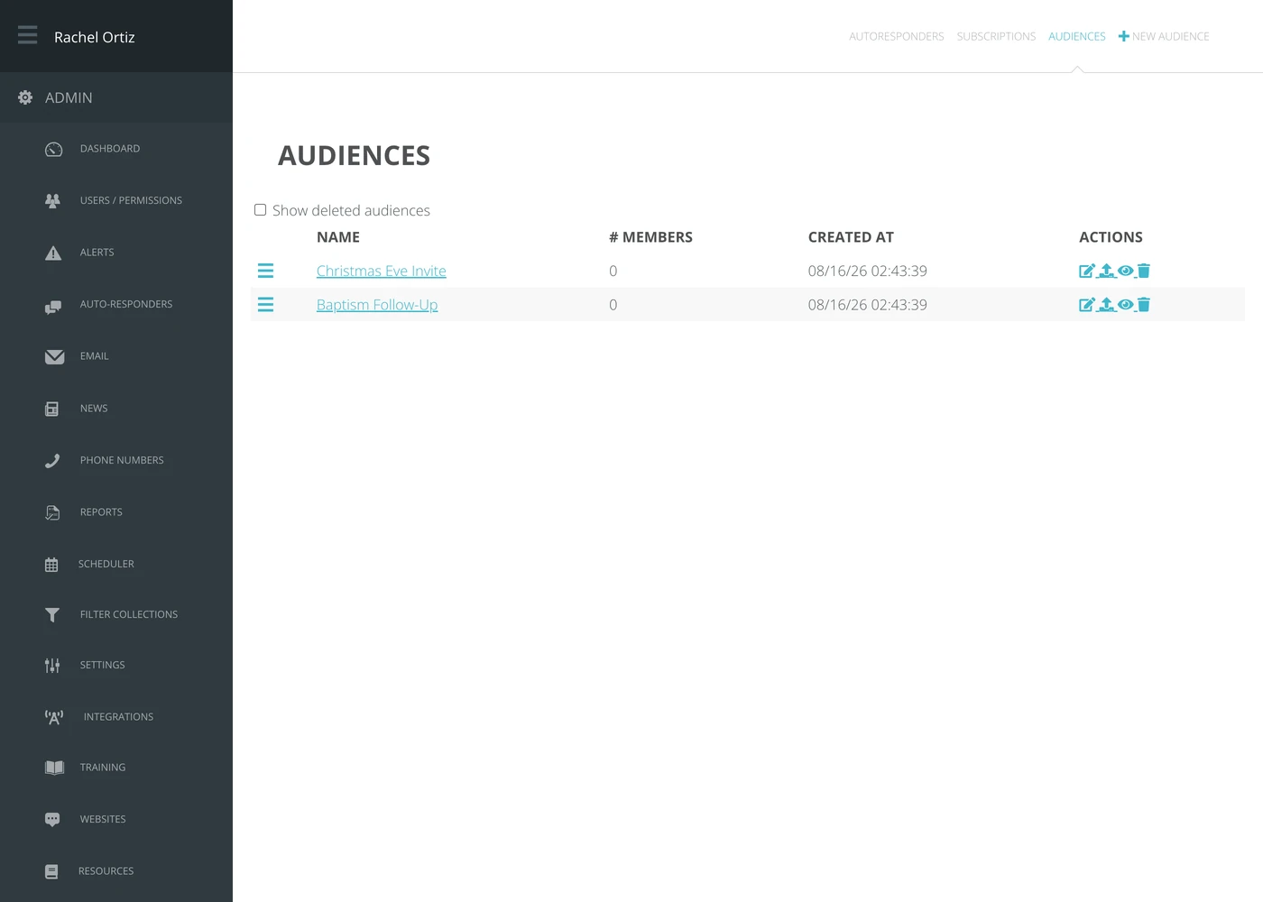Create a New Audience
Screen dimensions: 1263x902
(x=1164, y=37)
